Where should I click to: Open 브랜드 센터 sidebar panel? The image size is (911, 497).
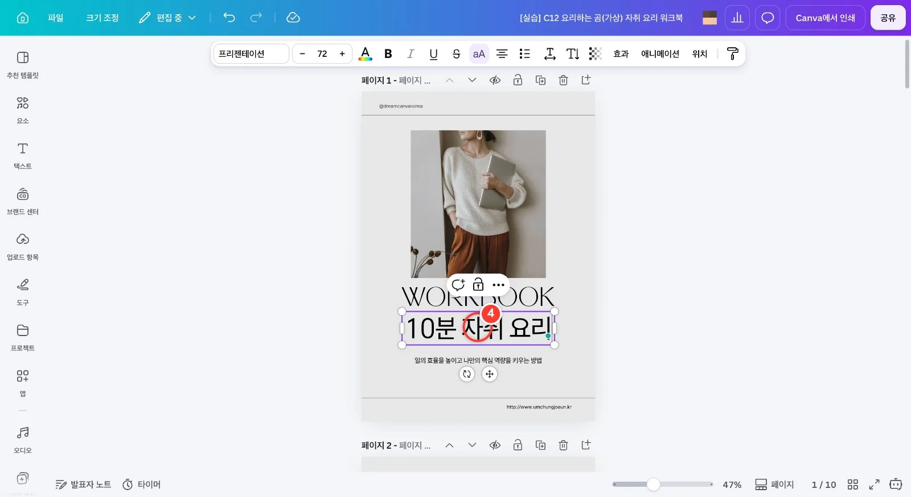[x=23, y=201]
